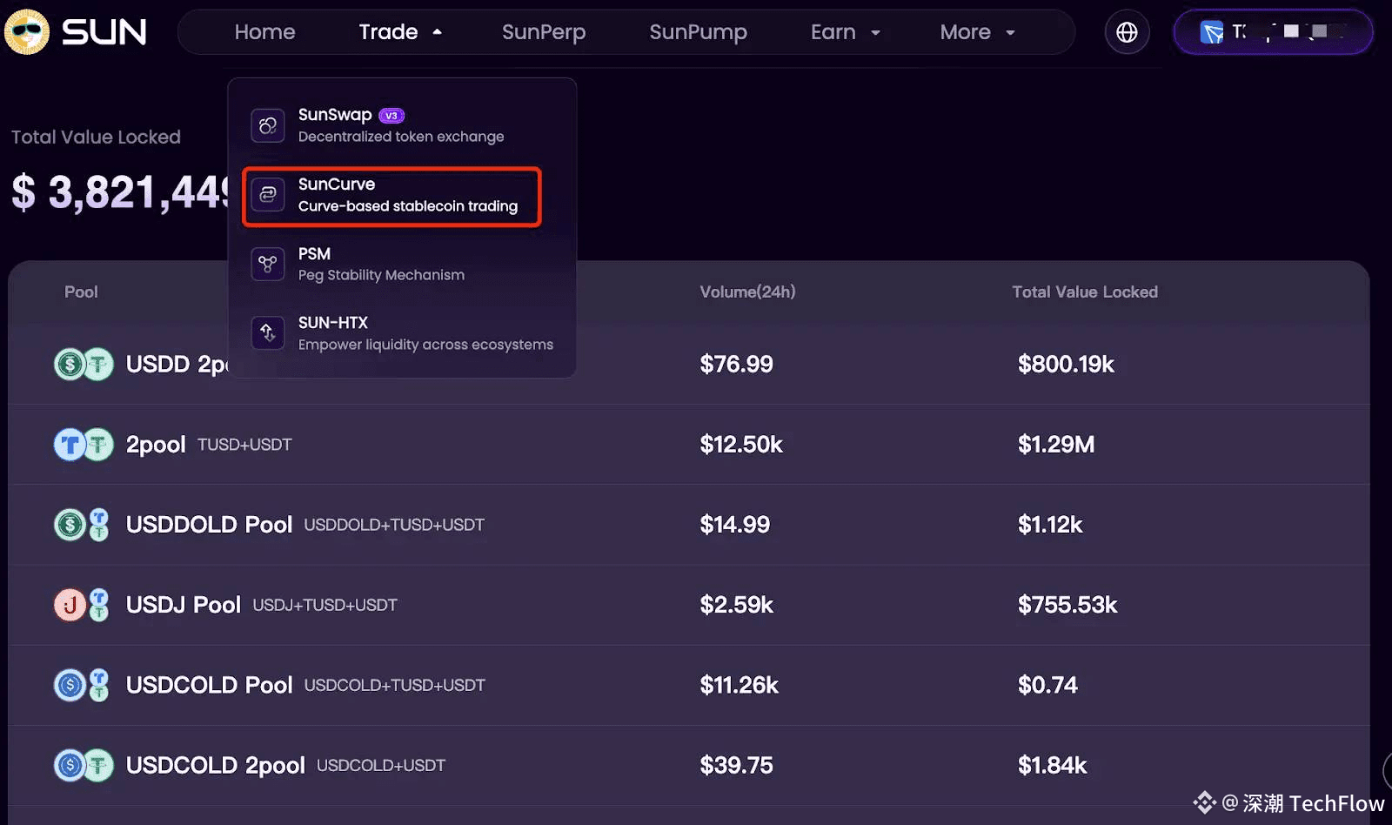Choose PSM Peg Stability Mechanism
This screenshot has height=825, width=1392.
click(383, 264)
